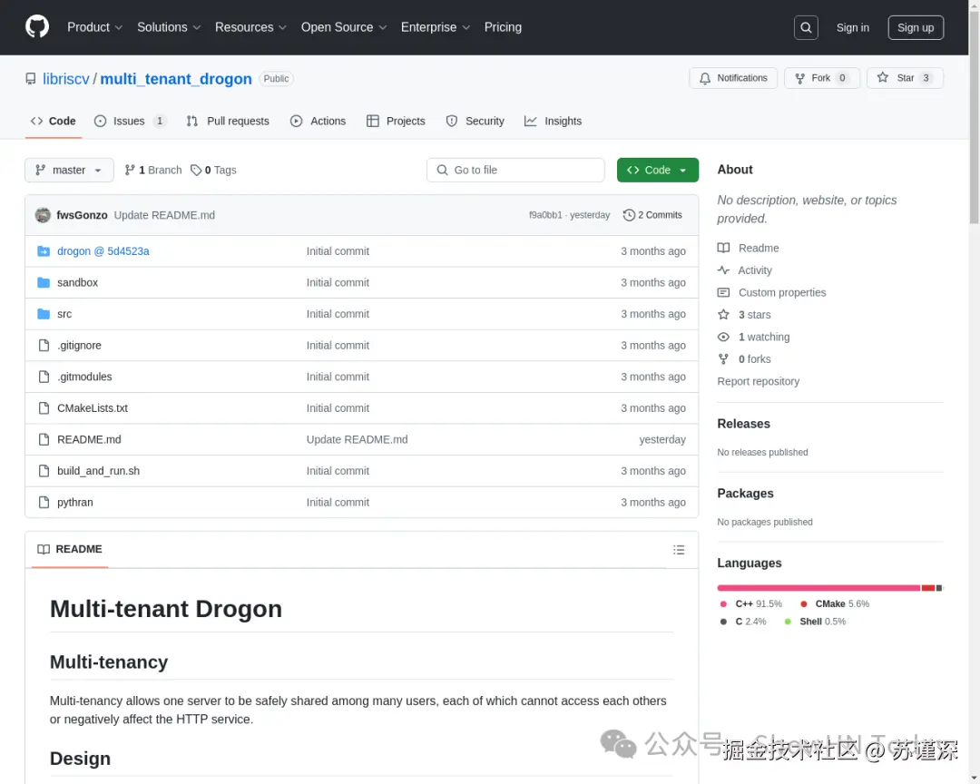Open the Releases section heading

[x=744, y=424]
